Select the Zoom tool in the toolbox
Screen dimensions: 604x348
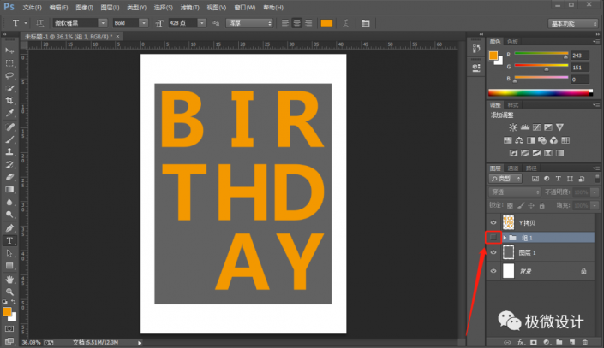click(x=9, y=291)
